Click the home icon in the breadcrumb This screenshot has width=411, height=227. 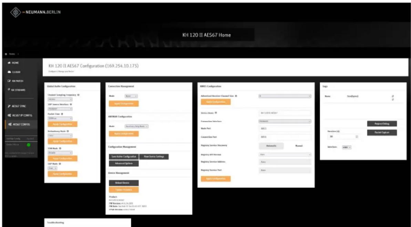6,54
